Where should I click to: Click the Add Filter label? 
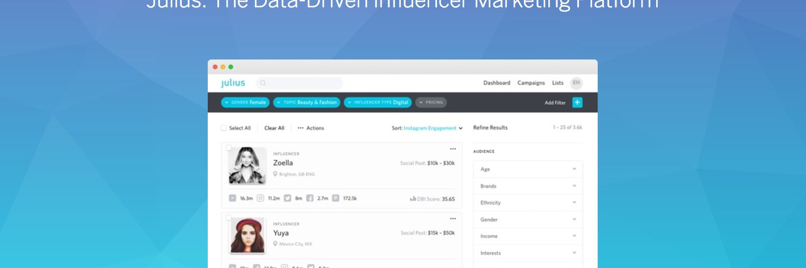556,103
